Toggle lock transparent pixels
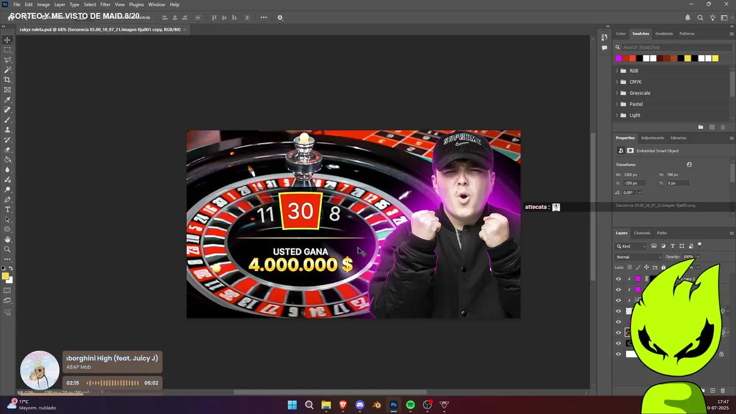 point(630,267)
